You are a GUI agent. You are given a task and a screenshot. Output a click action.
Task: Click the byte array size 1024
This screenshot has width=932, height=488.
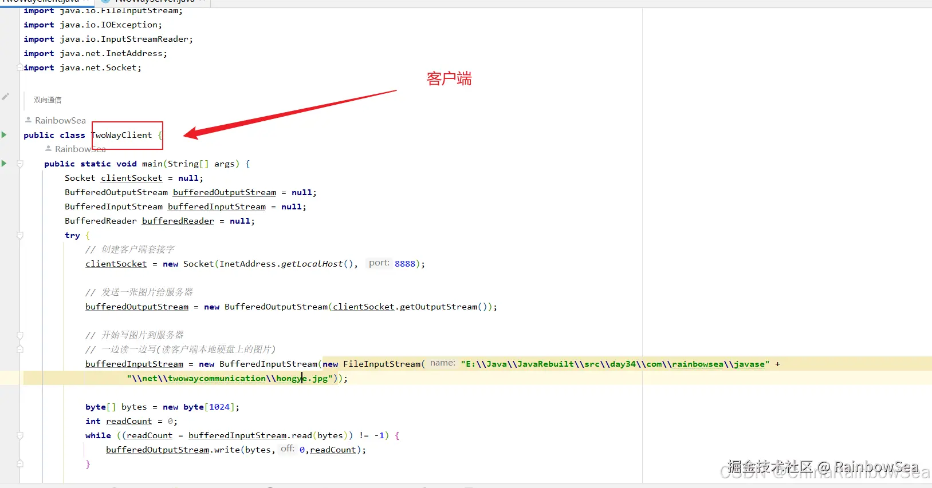tap(219, 407)
